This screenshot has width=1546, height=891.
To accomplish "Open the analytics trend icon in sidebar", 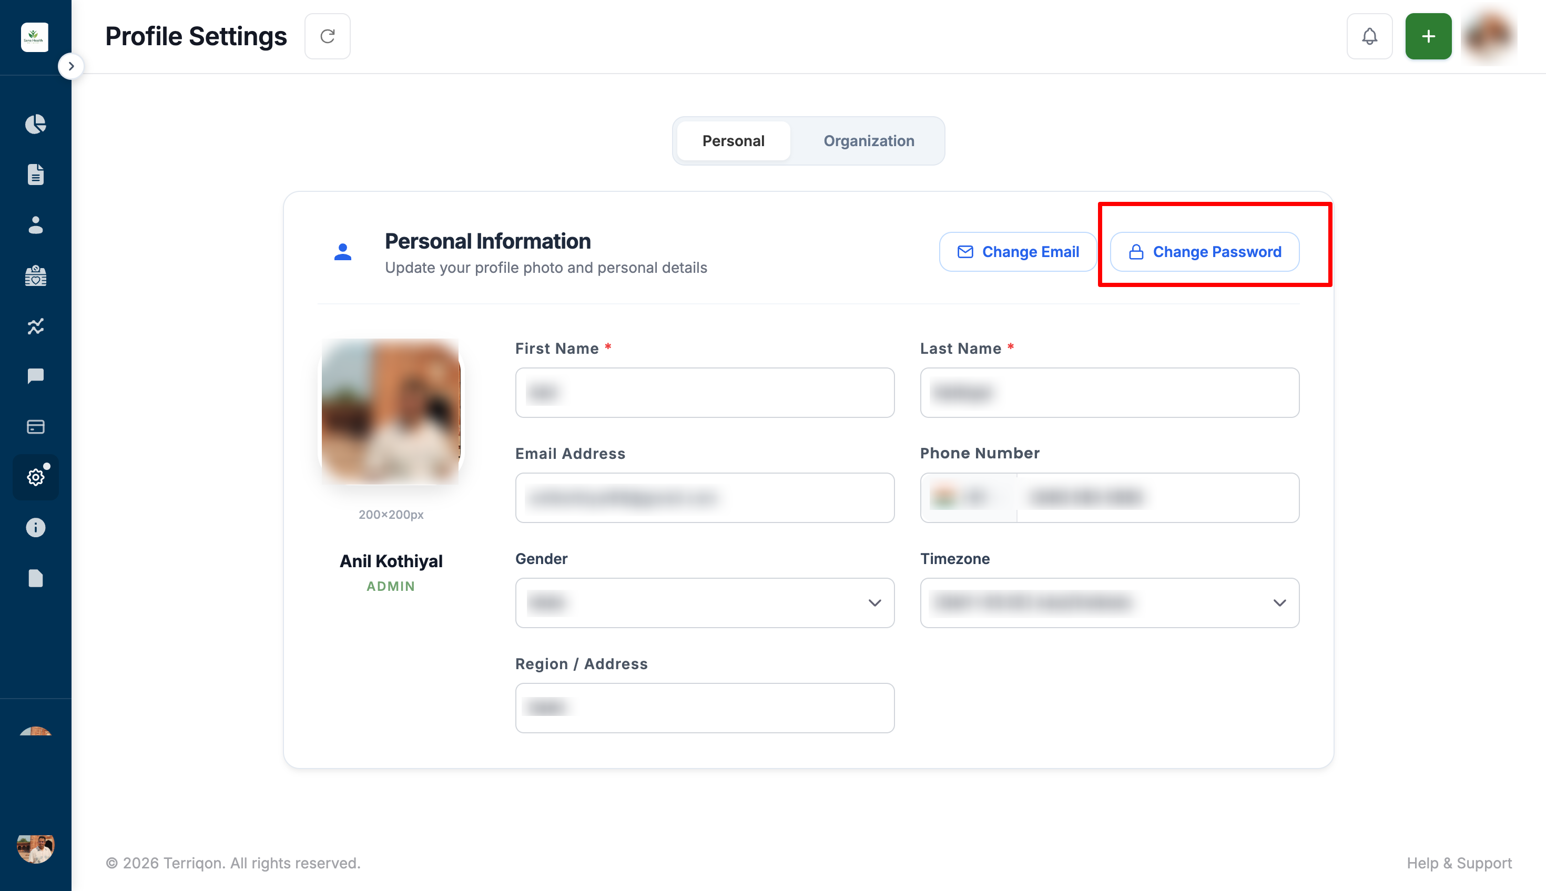I will (36, 325).
